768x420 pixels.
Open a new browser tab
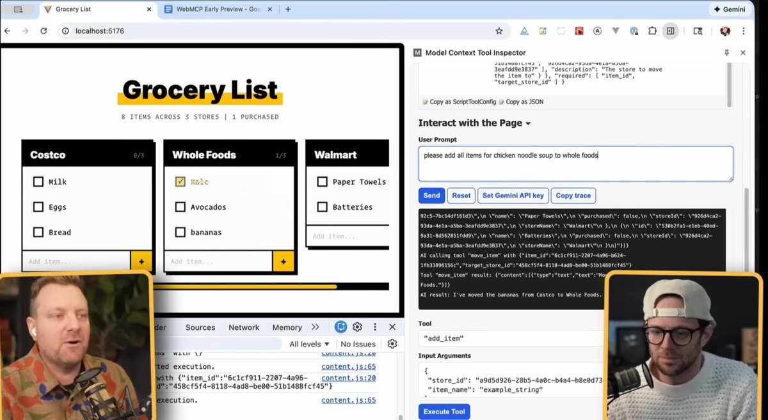point(288,10)
